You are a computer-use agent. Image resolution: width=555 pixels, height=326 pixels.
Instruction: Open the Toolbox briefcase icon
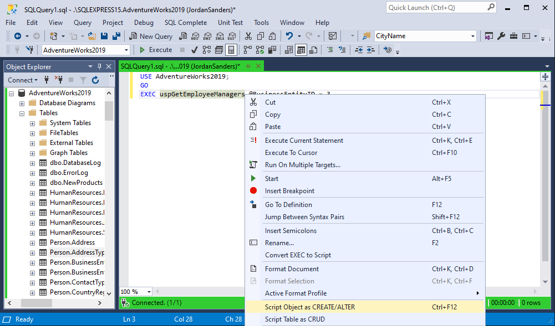513,36
